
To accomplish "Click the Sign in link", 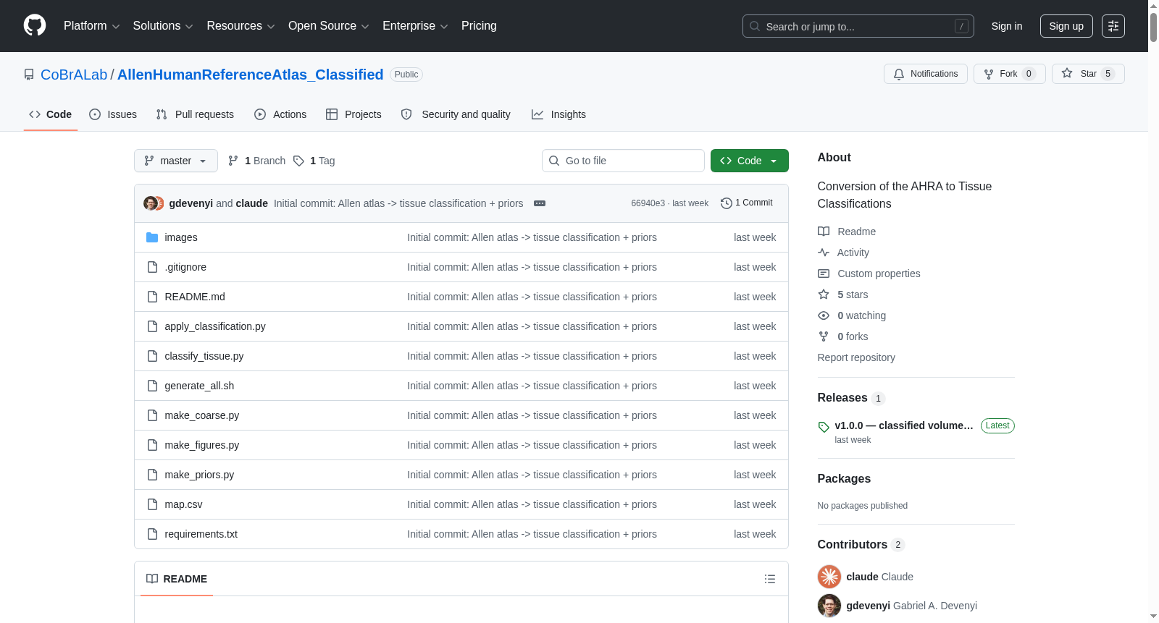I will click(1007, 26).
